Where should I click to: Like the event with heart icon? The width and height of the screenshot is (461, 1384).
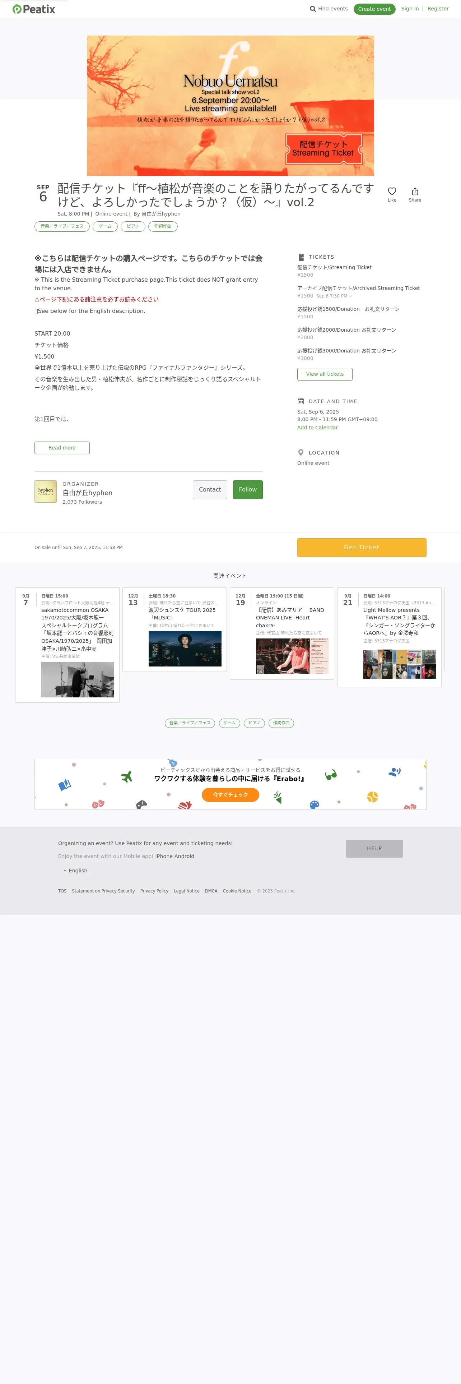[x=392, y=194]
